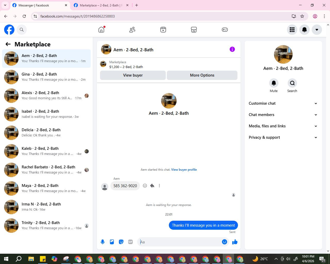Open the emoji picker in message box
330x264 pixels.
[x=225, y=242]
